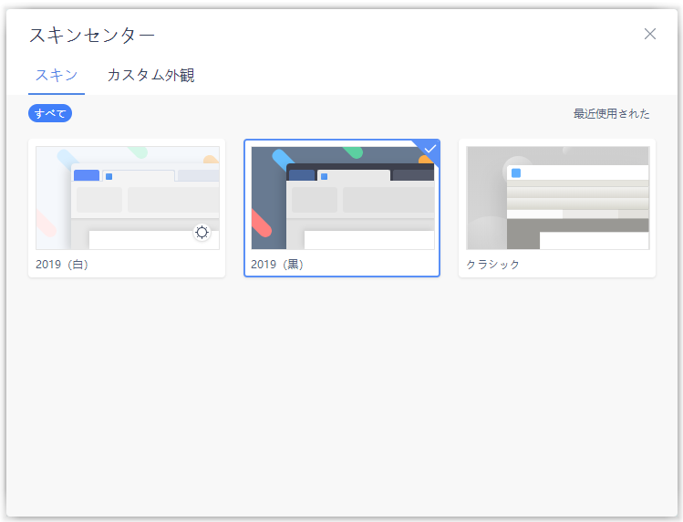Click the blue tab icon in クラシック preview
The image size is (683, 522).
point(516,172)
